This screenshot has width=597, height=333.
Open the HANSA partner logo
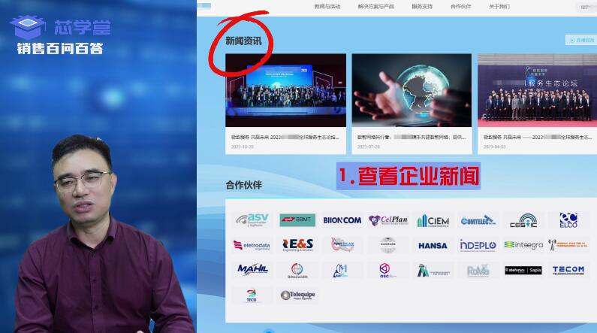pos(433,245)
